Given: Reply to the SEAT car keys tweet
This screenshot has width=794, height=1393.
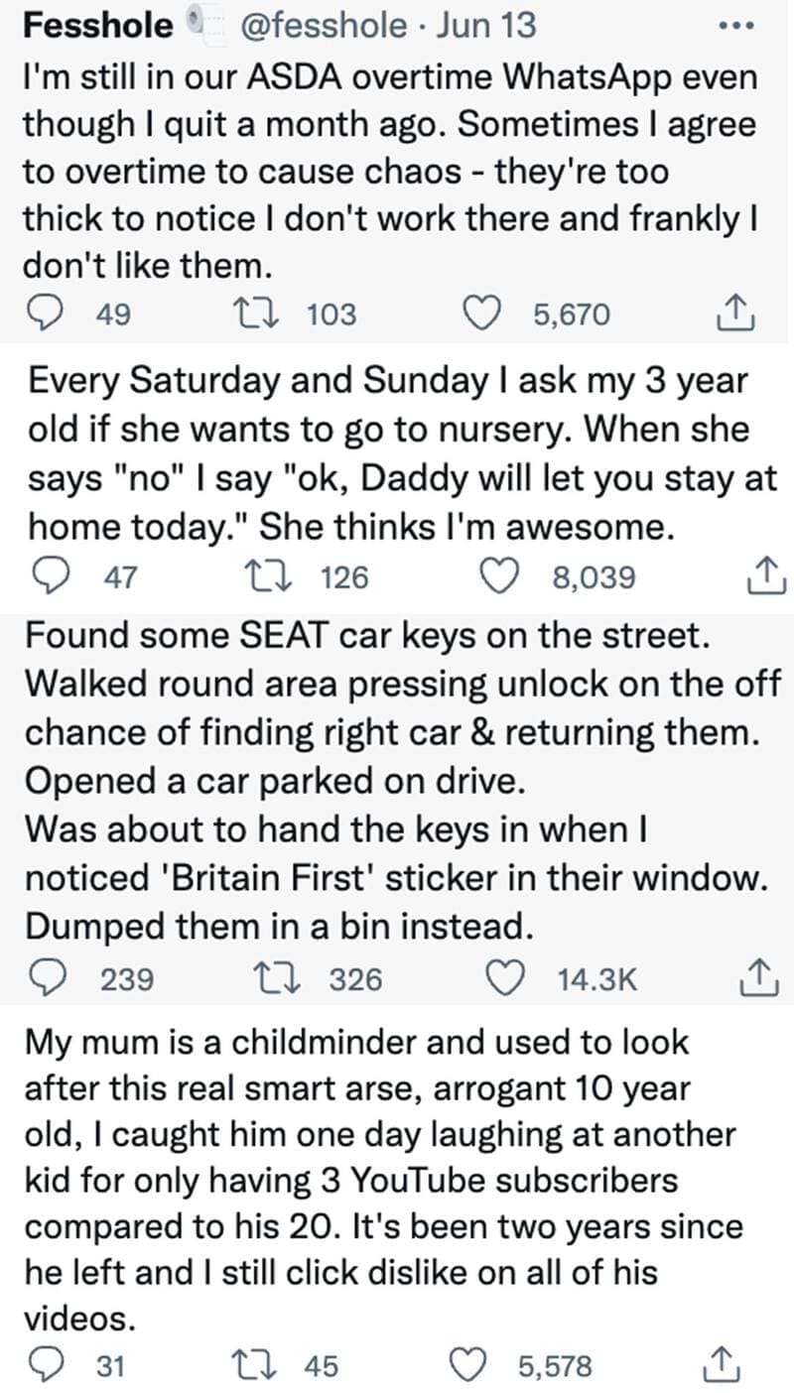Looking at the screenshot, I should pos(43,980).
